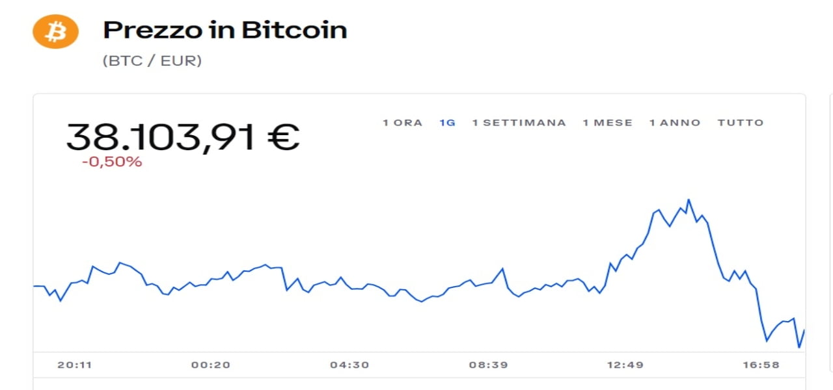Screen dimensions: 833x390
Task: Click the 04:30 time axis label
Action: [349, 365]
